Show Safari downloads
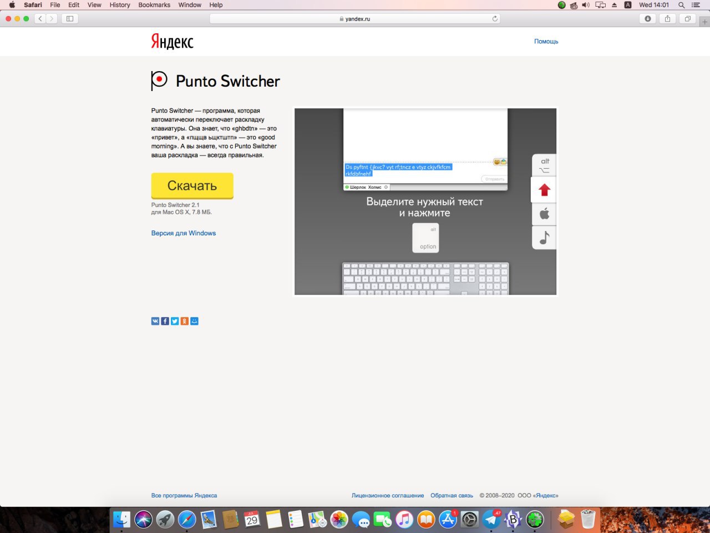 click(x=647, y=18)
